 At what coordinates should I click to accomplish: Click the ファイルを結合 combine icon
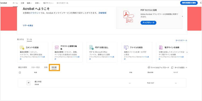coord(126,47)
